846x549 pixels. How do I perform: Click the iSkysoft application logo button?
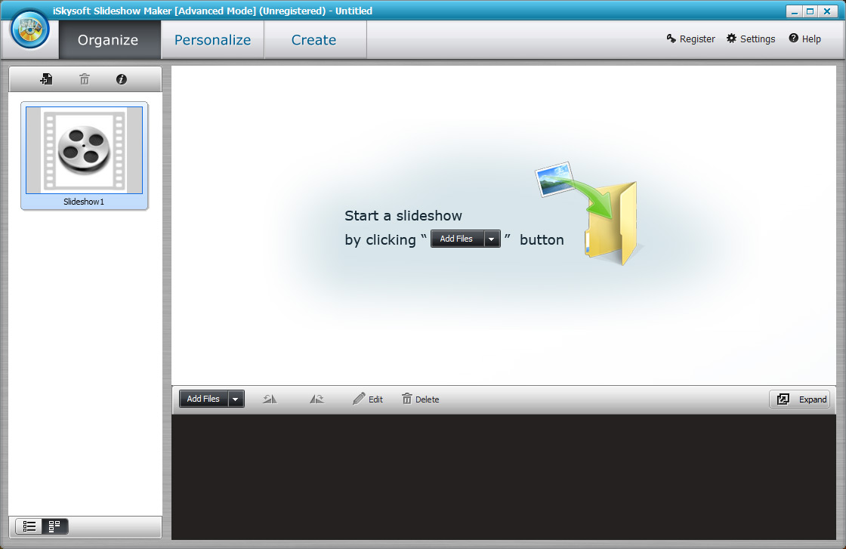point(29,29)
